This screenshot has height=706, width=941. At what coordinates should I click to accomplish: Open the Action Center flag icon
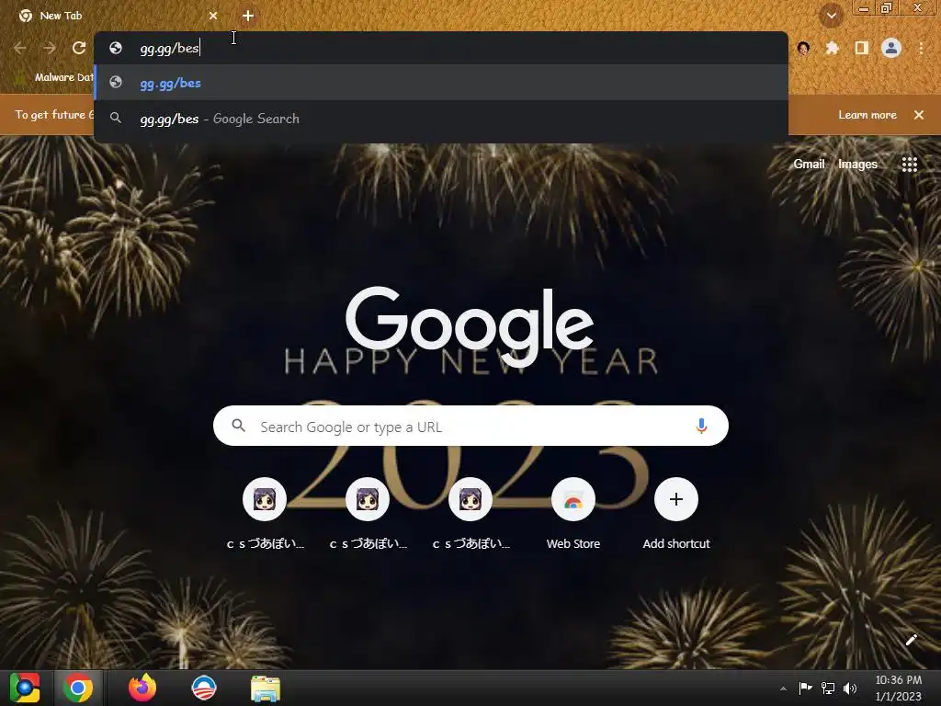[805, 688]
